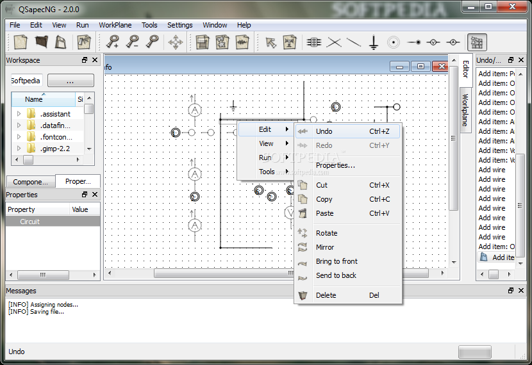Screen dimensions: 532x365
Task: Choose Undo in the context menu
Action: tap(348, 131)
